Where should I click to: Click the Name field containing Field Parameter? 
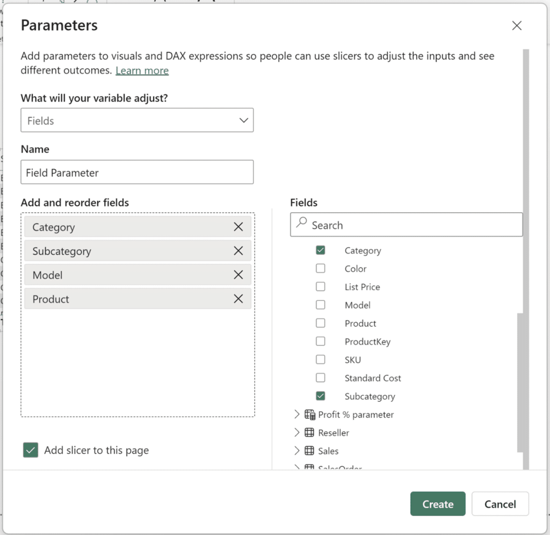[137, 172]
